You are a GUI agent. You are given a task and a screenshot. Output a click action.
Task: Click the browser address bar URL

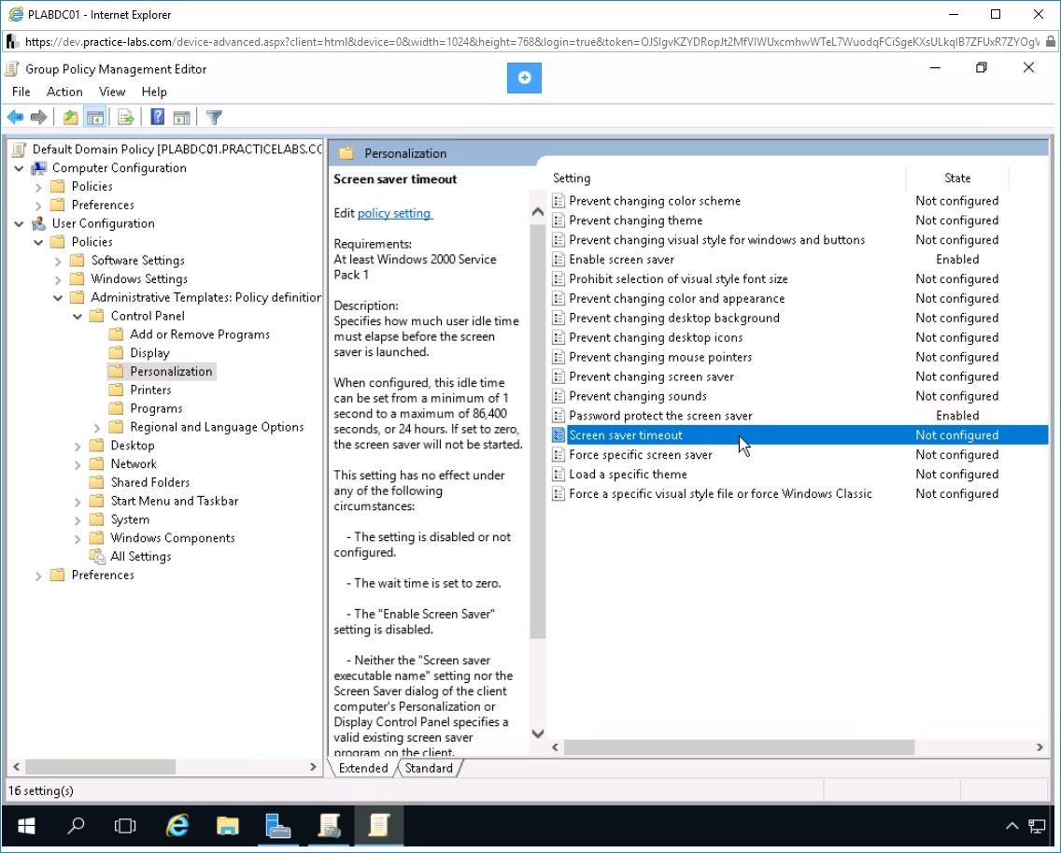pos(531,42)
